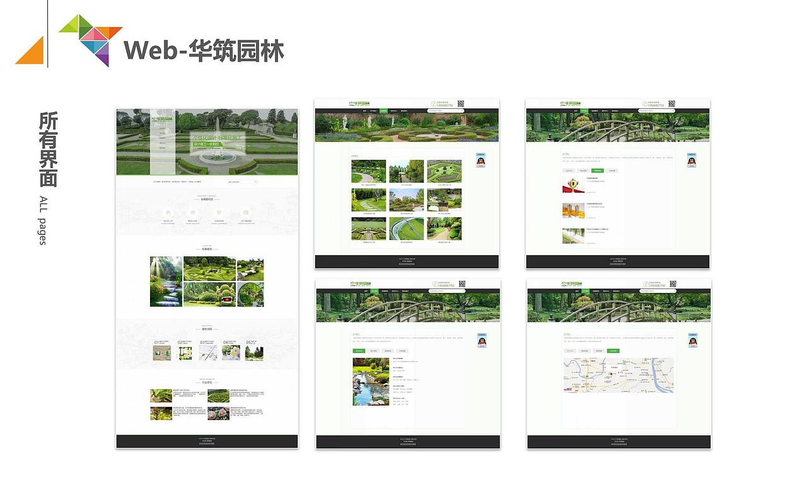
Task: Open sunlit stone steps image on homepage
Action: click(x=166, y=282)
